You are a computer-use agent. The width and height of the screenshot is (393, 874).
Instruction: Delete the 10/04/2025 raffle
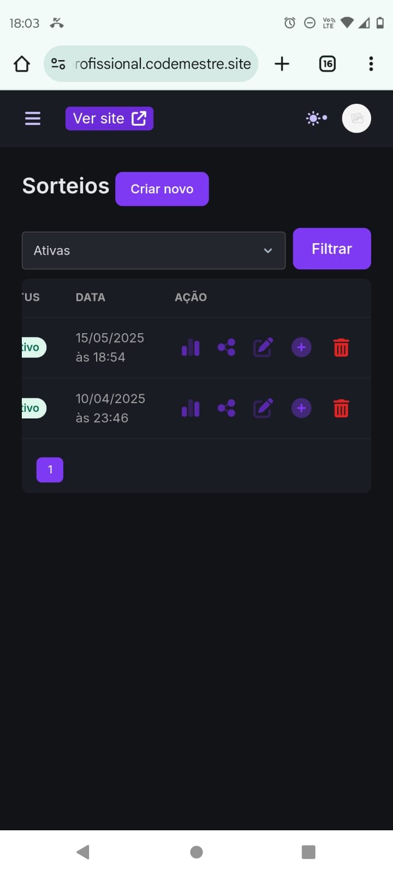click(x=341, y=408)
